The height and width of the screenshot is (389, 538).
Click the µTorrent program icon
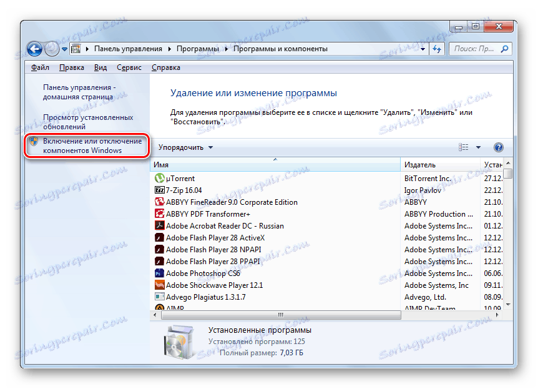point(160,178)
